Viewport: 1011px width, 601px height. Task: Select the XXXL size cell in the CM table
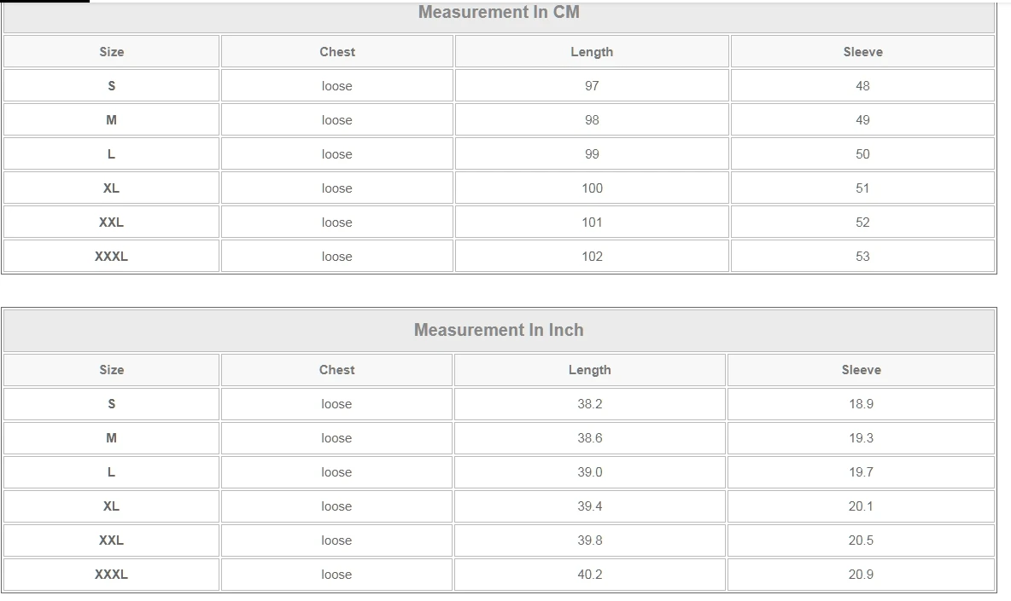click(x=111, y=257)
